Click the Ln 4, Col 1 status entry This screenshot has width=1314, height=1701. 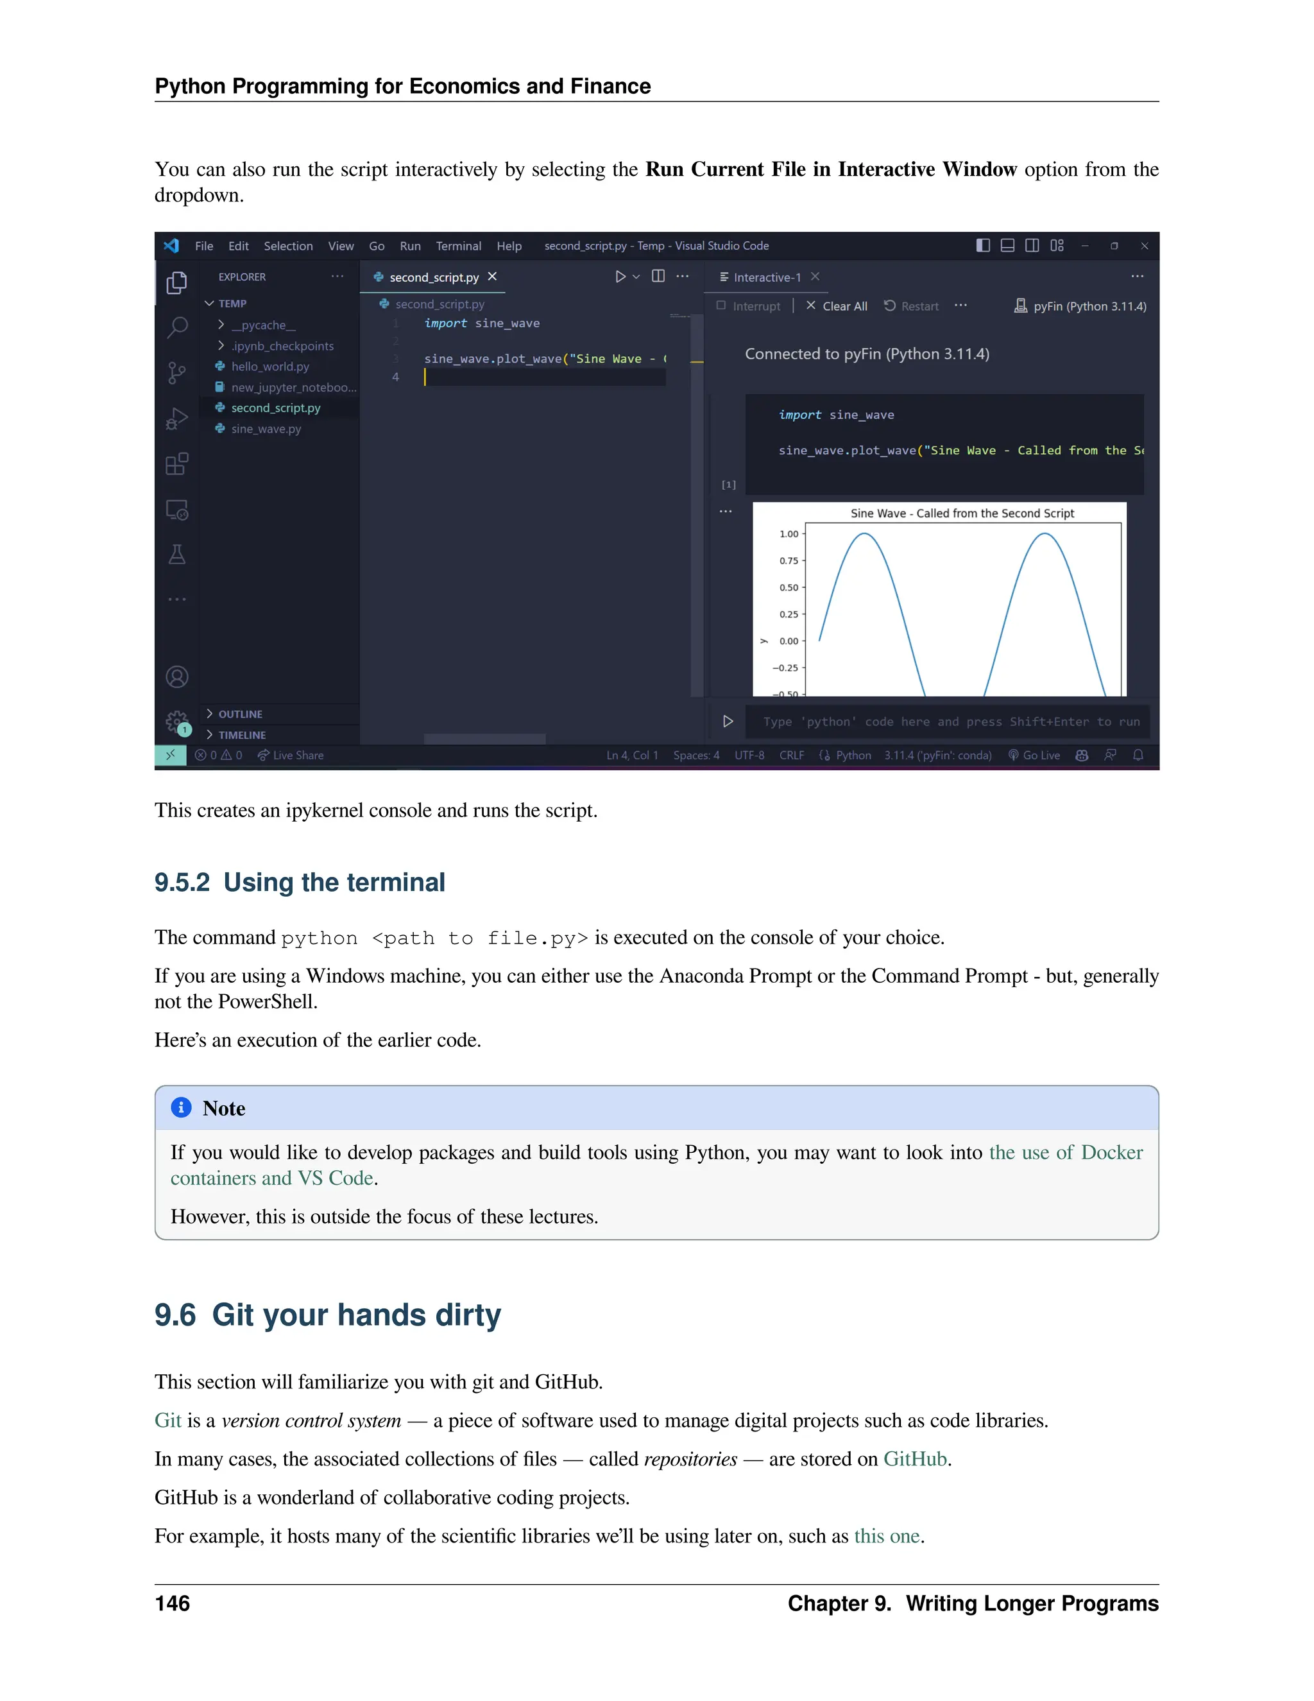click(x=632, y=755)
